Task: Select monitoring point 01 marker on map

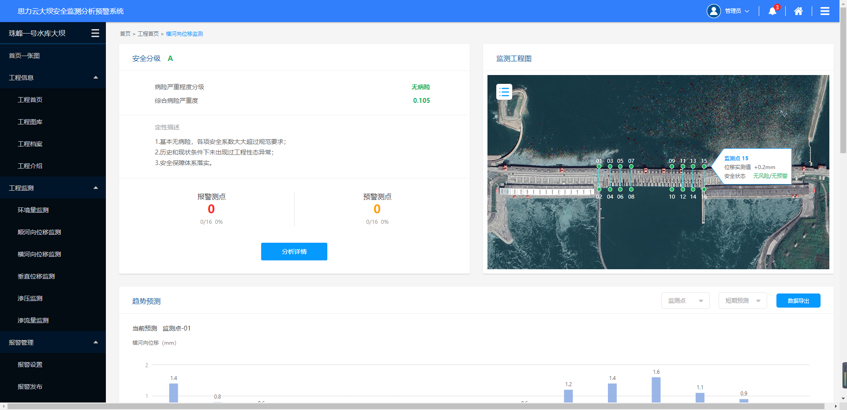Action: coord(599,166)
